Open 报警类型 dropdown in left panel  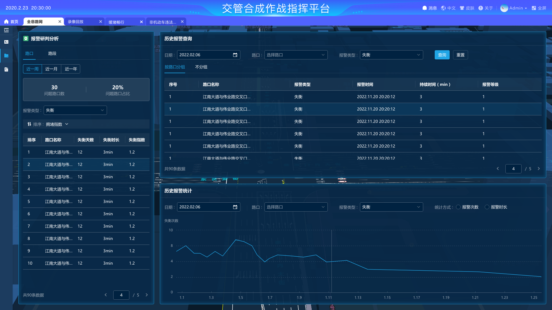(x=75, y=110)
